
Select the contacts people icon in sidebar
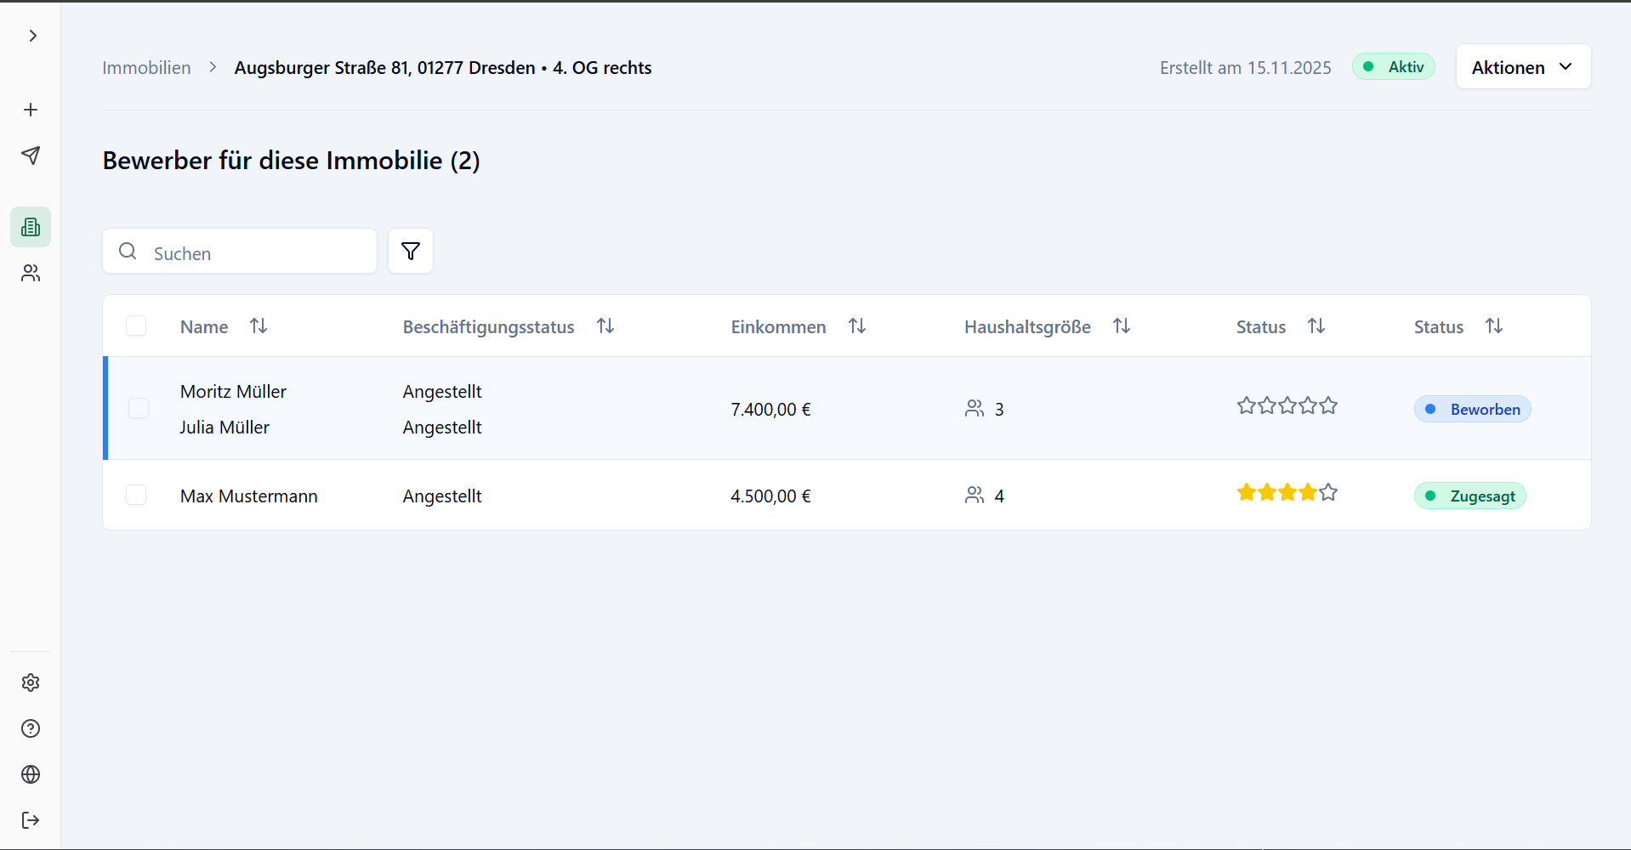pos(31,273)
